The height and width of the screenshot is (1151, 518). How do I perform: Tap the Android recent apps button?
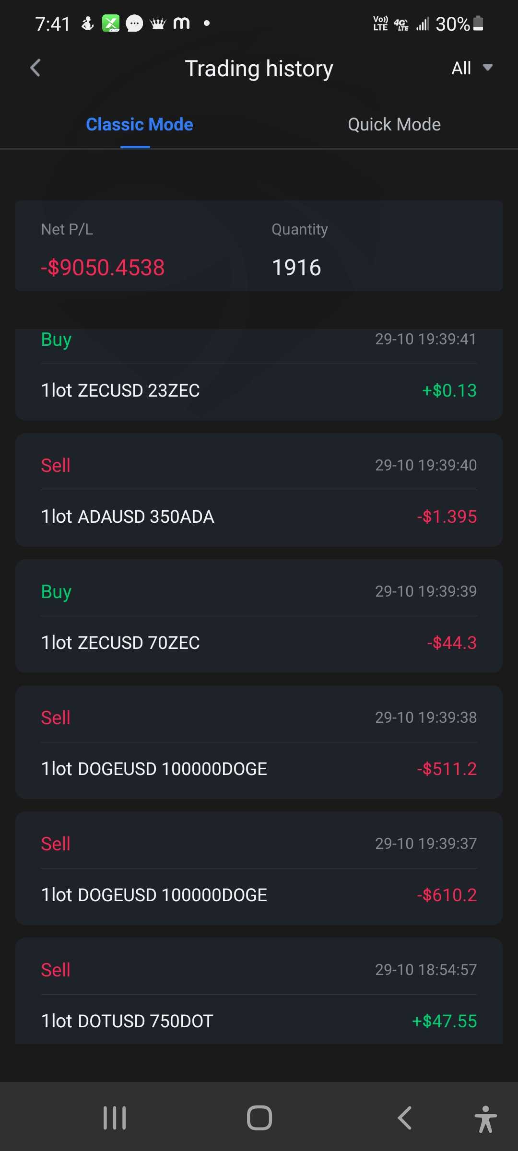pyautogui.click(x=115, y=1117)
